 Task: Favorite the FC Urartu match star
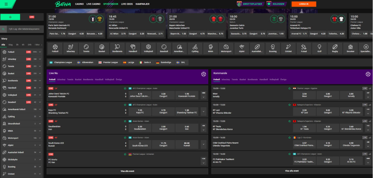125,154
